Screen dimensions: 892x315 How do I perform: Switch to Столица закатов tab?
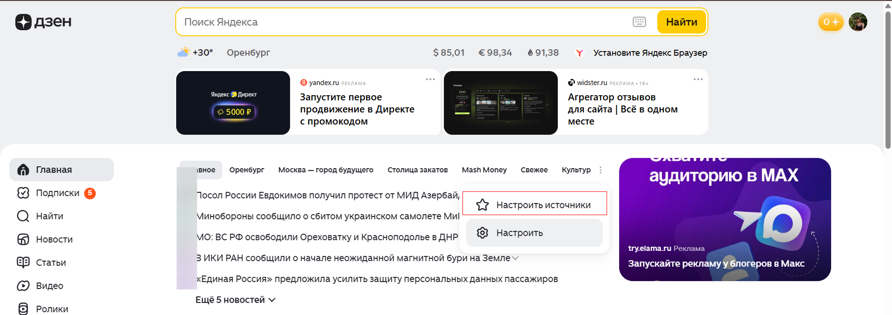point(417,170)
